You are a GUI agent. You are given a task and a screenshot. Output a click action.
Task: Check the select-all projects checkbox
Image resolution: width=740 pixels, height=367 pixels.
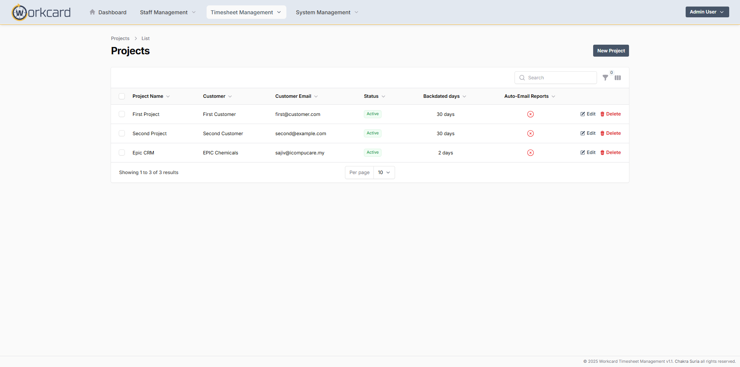coord(122,96)
